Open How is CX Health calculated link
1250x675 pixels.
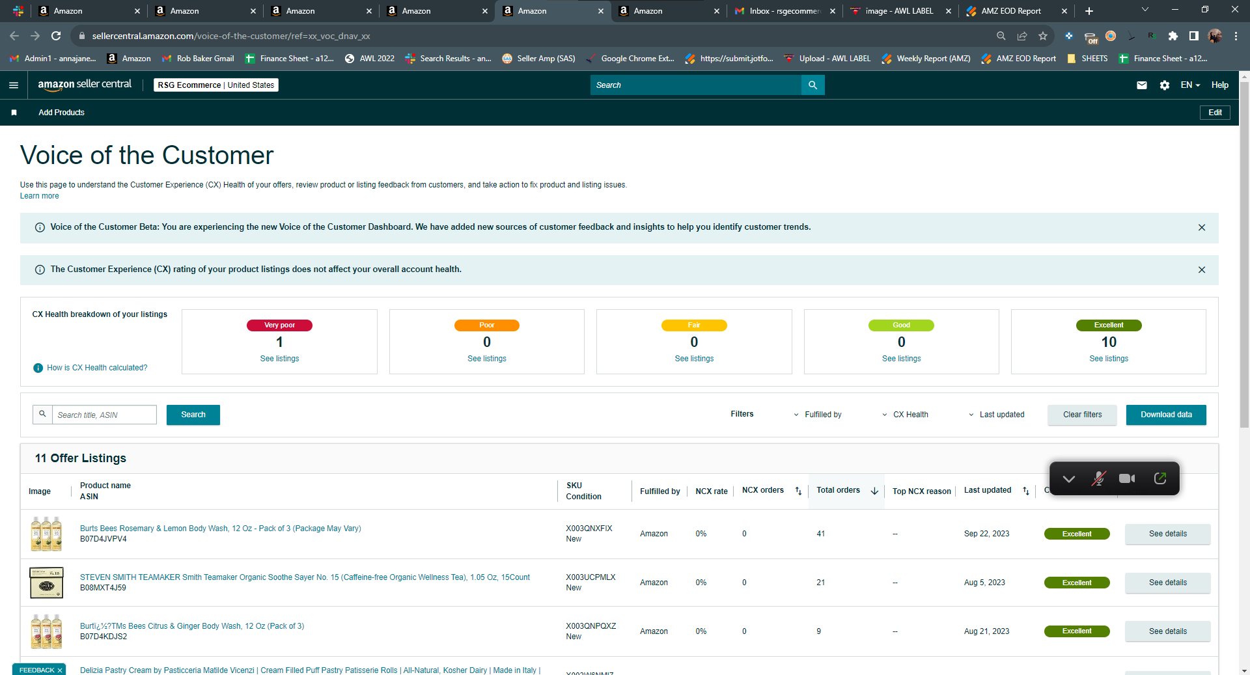97,368
